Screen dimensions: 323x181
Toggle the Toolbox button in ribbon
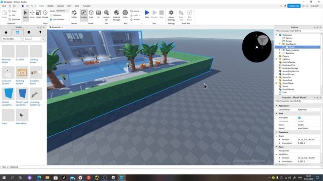click(84, 15)
